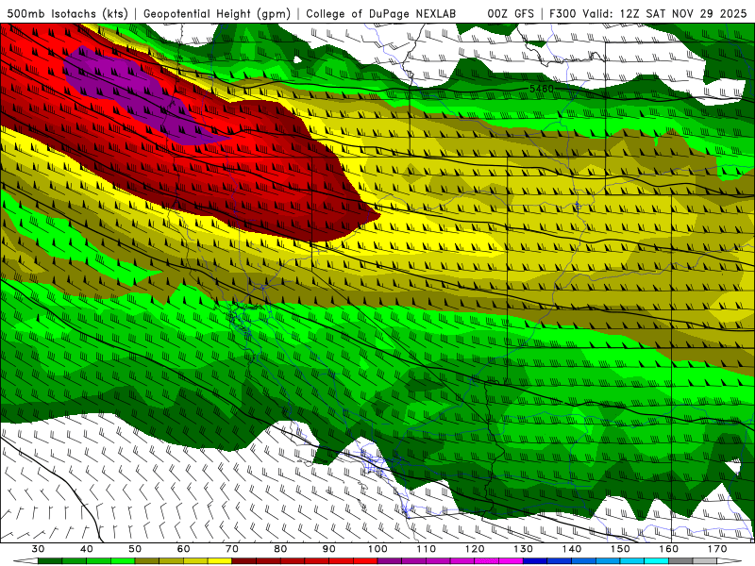Click the 'College of DuPage NEXLAB' label
Image resolution: width=755 pixels, height=566 pixels.
tap(381, 14)
